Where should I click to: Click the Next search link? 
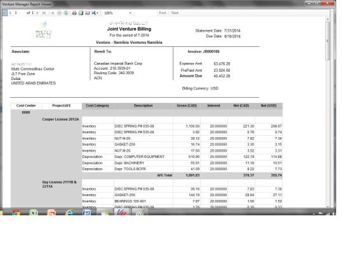pyautogui.click(x=175, y=13)
